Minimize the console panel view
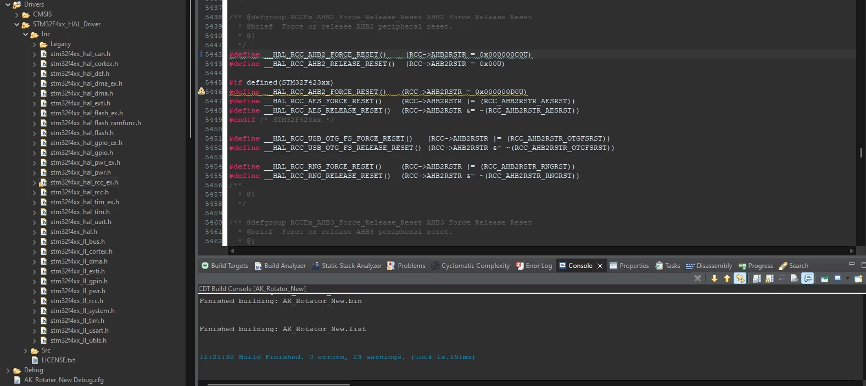Screen dimensions: 866x386 pyautogui.click(x=852, y=264)
